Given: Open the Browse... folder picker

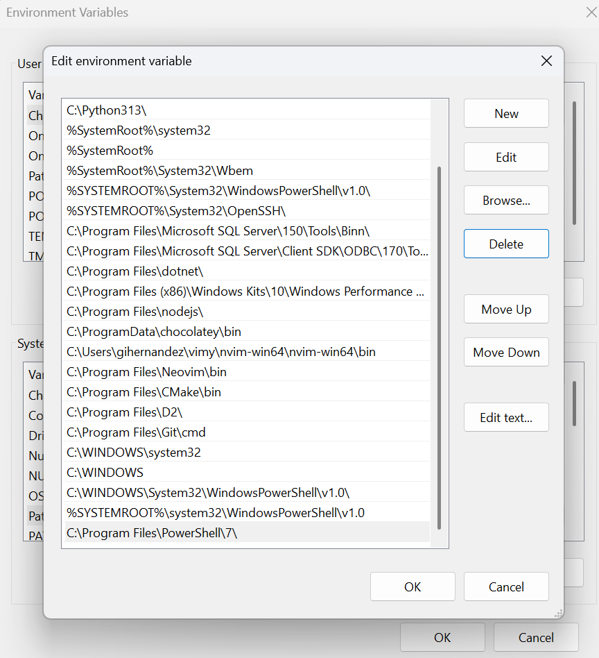Looking at the screenshot, I should click(x=506, y=200).
